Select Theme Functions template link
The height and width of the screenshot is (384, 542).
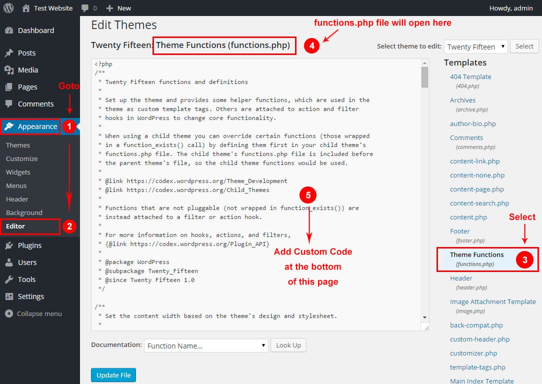tap(476, 254)
